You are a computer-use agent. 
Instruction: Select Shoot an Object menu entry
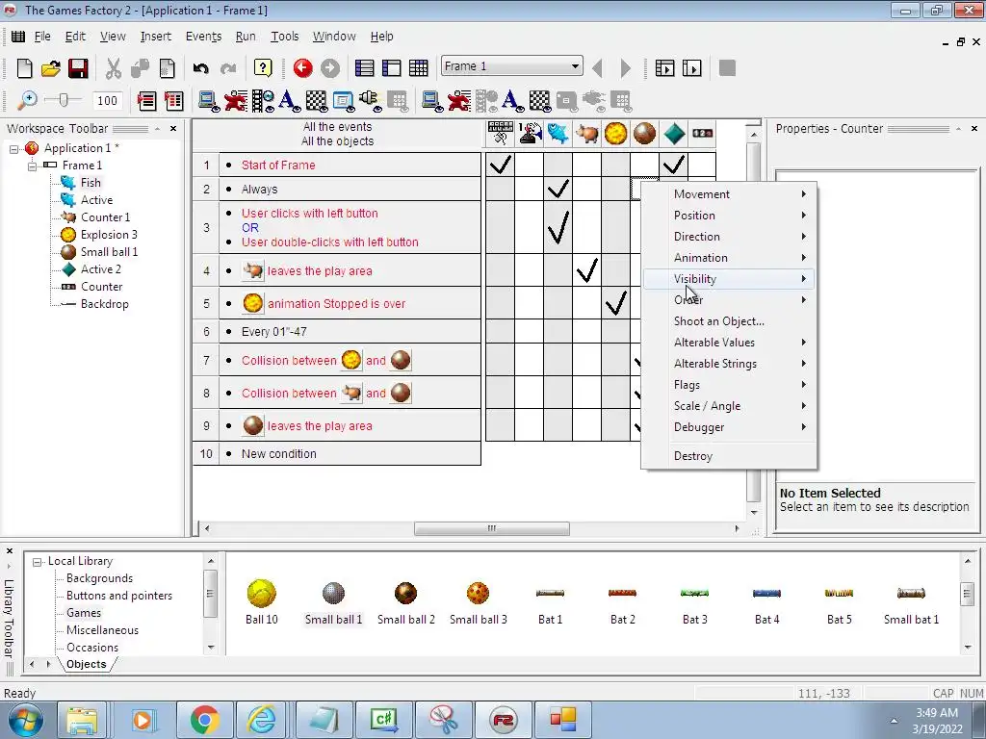[x=730, y=321]
